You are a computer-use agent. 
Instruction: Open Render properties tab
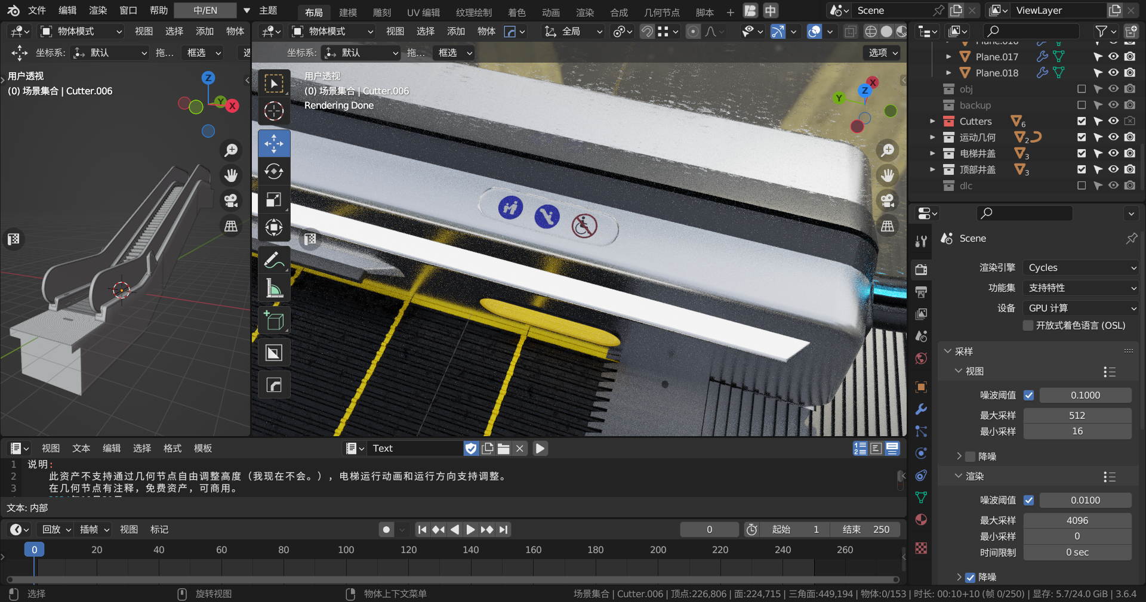(x=921, y=270)
